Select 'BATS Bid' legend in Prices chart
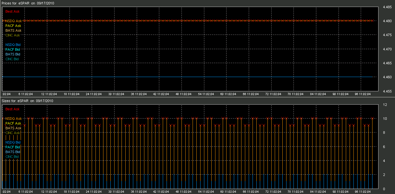 pyautogui.click(x=13, y=54)
